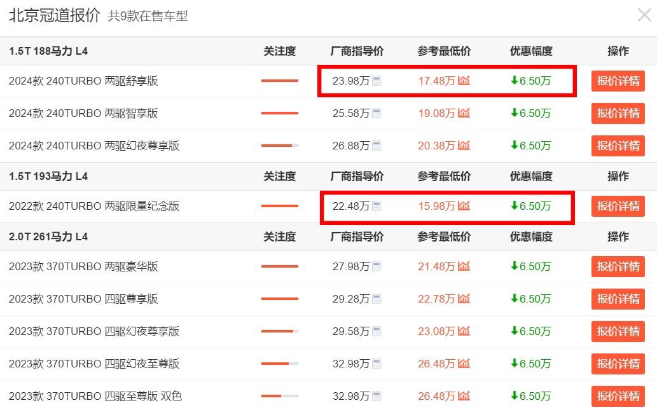The image size is (657, 410).
Task: Open the 2023款 370TURBO 四驱尊享版 model link
Action: click(x=83, y=299)
